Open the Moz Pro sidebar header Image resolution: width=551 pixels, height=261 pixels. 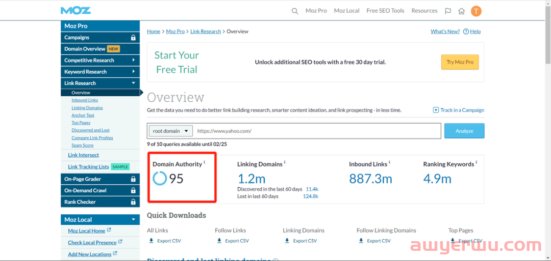tap(100, 26)
